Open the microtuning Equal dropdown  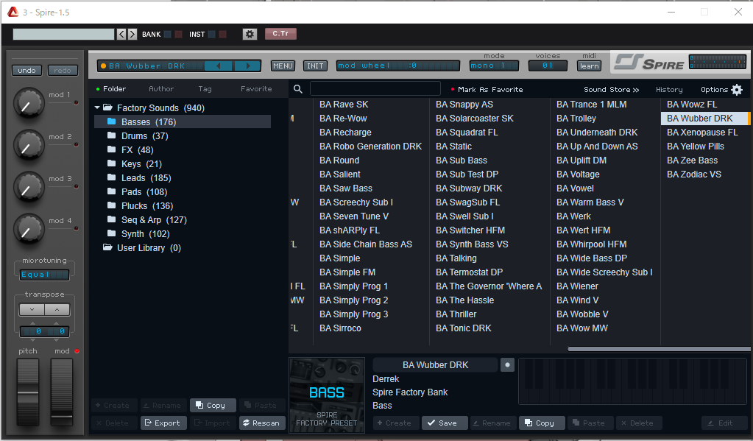pyautogui.click(x=44, y=275)
